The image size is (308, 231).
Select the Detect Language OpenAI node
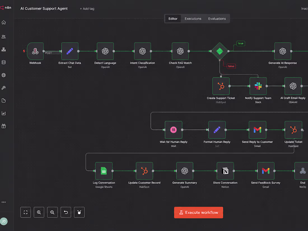click(x=105, y=51)
